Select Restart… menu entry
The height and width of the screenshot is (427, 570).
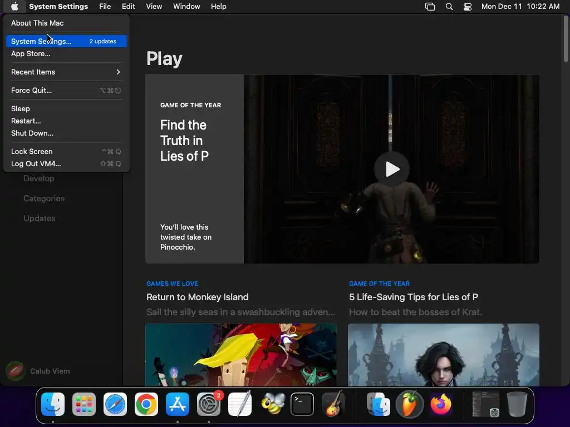[x=66, y=121]
